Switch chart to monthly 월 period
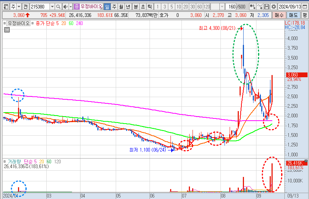 [x=121, y=7]
